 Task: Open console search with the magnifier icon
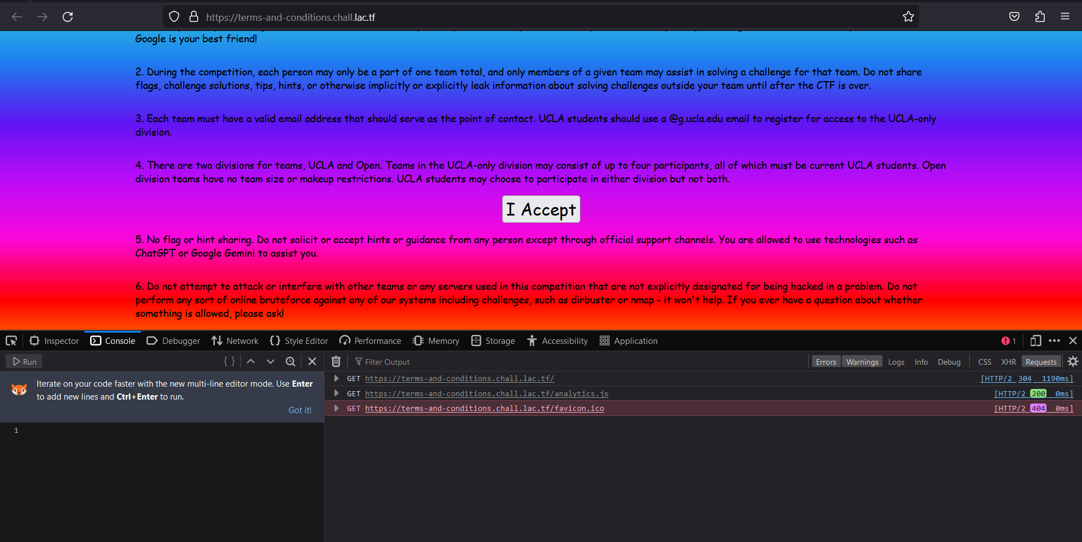pos(290,361)
